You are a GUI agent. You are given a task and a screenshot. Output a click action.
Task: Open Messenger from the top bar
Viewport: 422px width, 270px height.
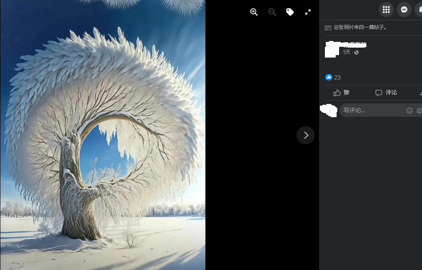404,10
